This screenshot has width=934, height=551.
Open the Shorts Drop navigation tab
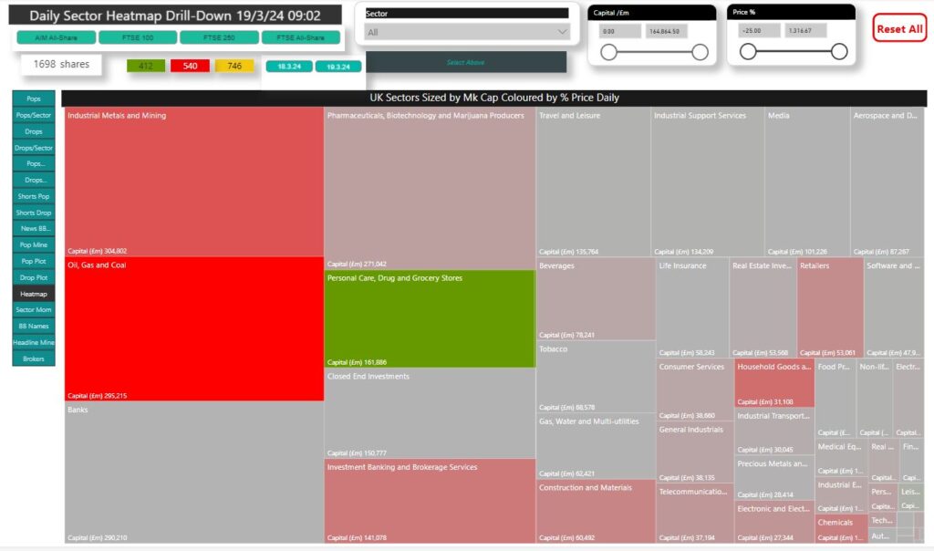(34, 213)
